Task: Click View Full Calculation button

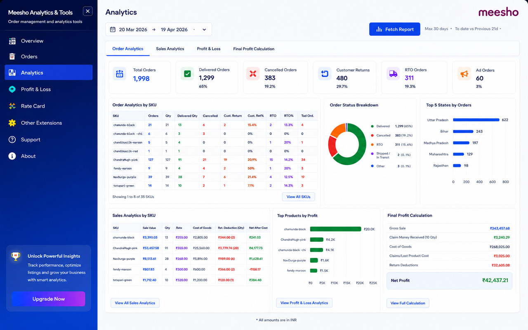Action: (x=408, y=303)
